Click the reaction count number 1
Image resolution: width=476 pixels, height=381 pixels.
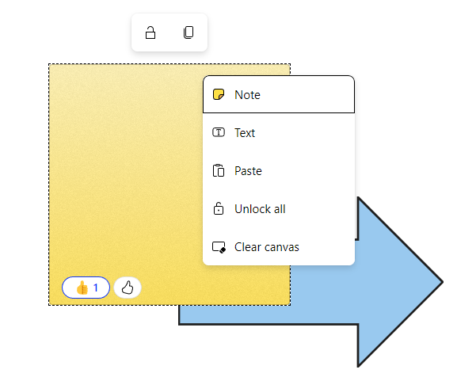click(96, 288)
